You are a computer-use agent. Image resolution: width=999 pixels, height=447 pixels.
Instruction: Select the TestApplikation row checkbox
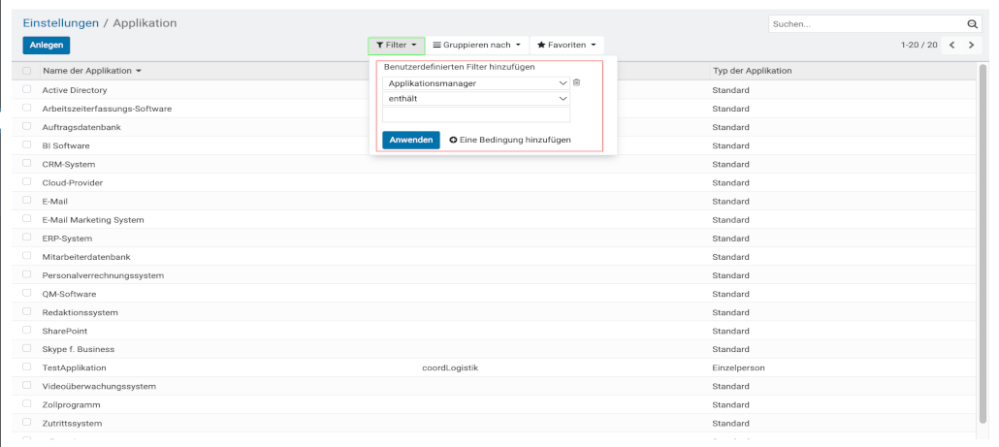point(27,368)
